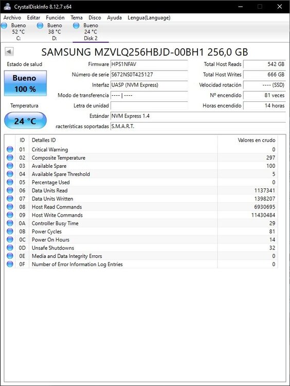
Task: Click the Firmware value field
Action: coord(149,64)
